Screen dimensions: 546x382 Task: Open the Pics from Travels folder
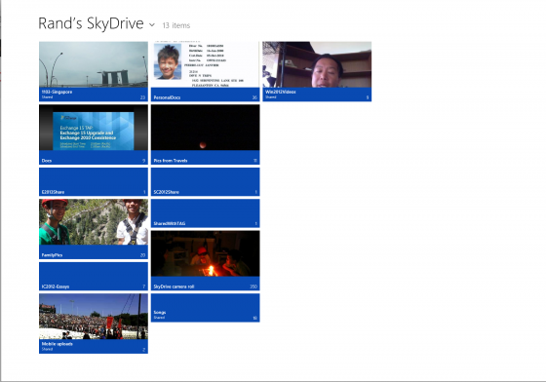[205, 134]
